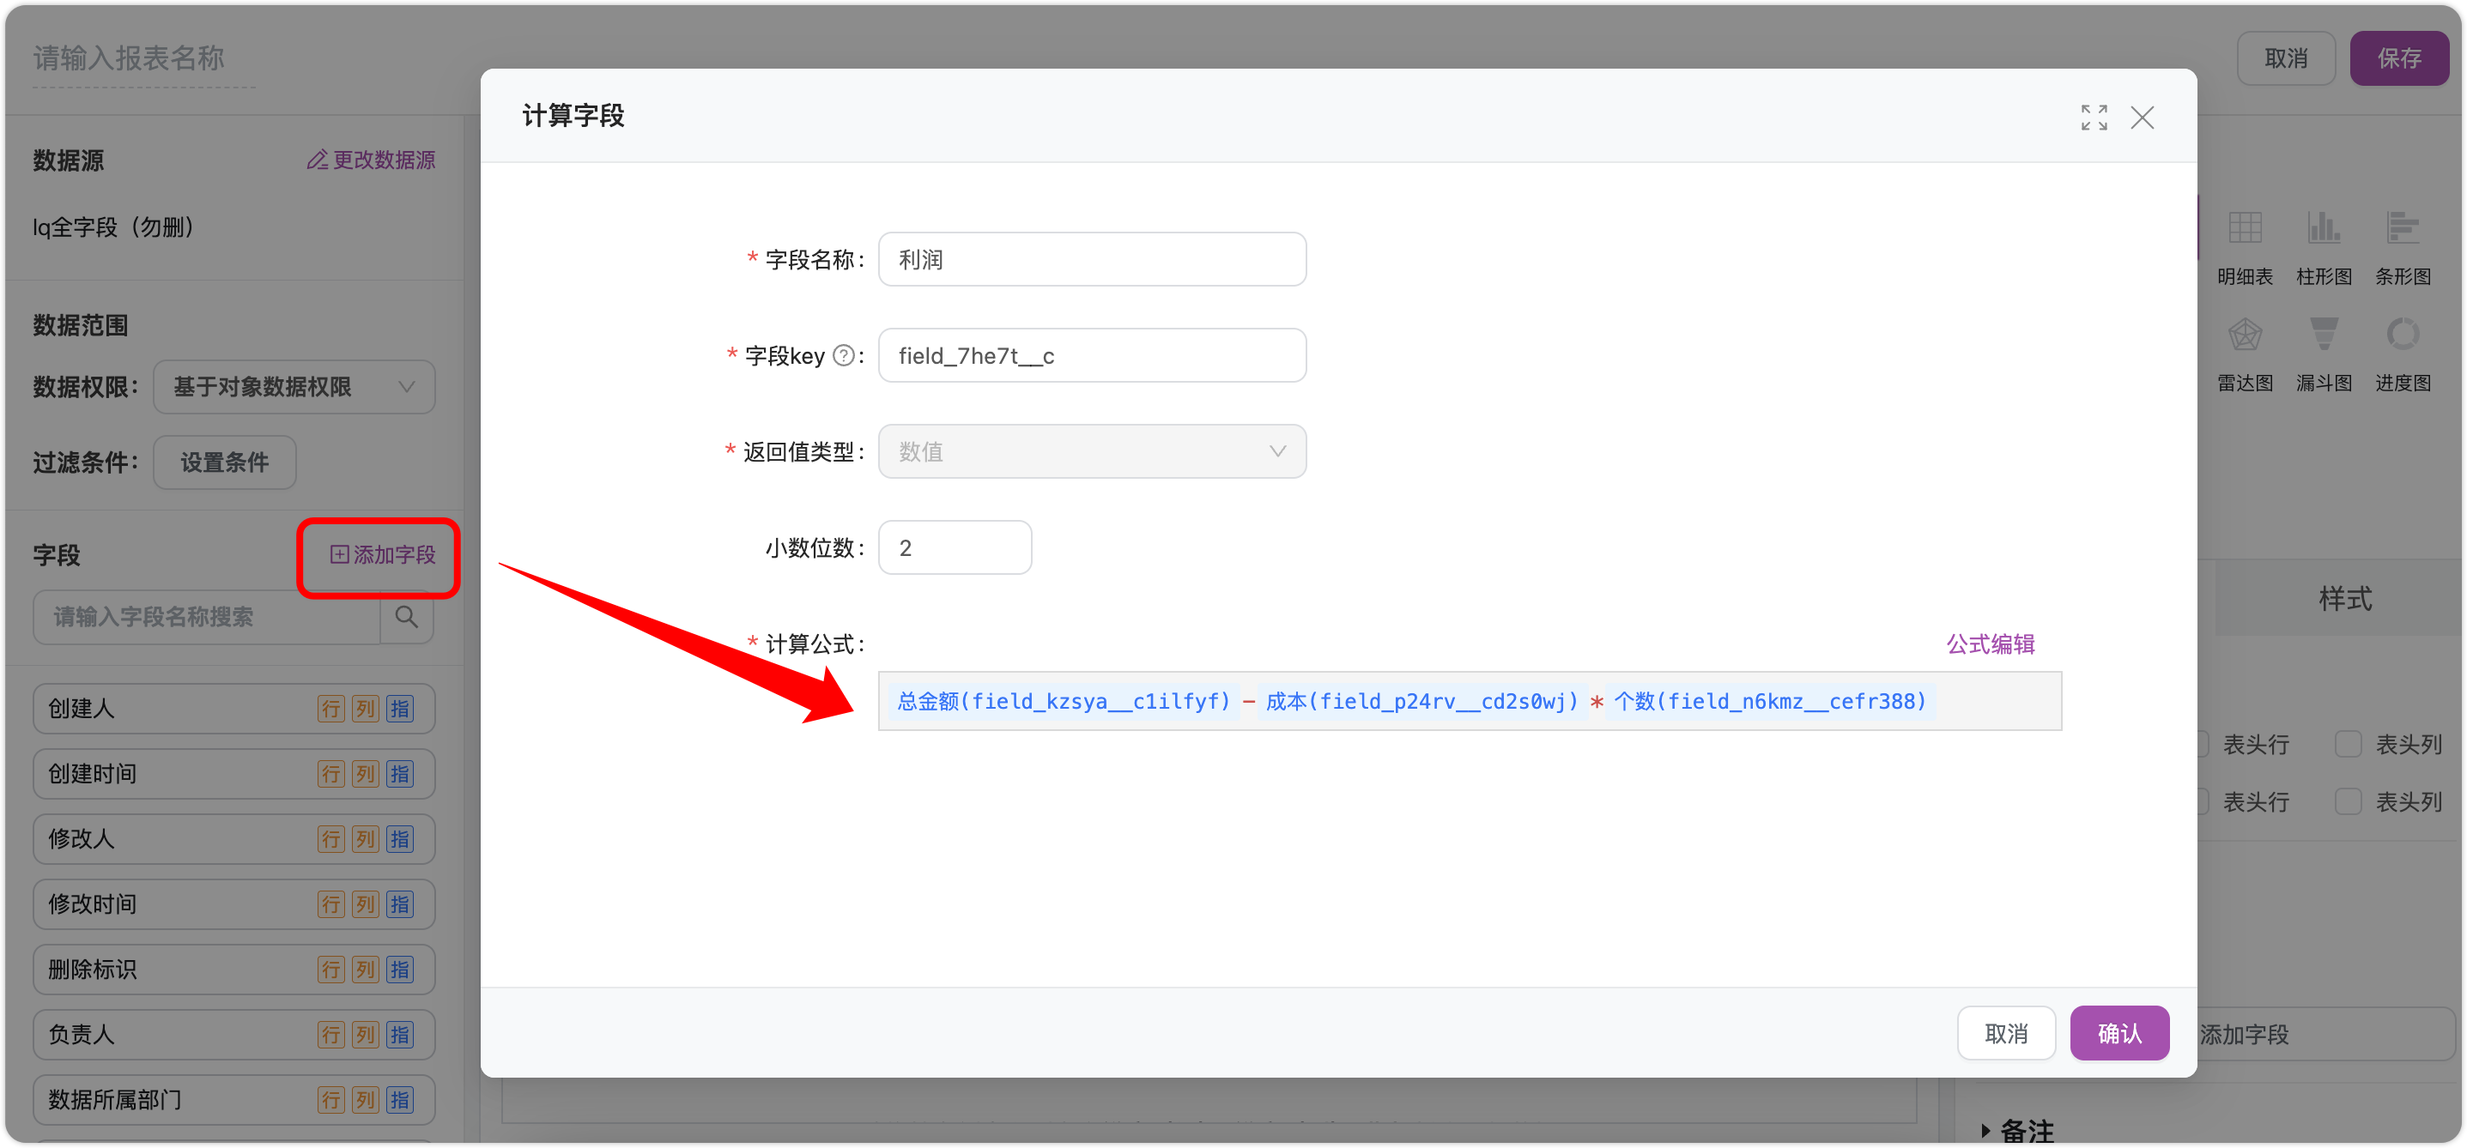The image size is (2467, 1148).
Task: Click 列 tag on 修改人 field
Action: click(x=365, y=839)
